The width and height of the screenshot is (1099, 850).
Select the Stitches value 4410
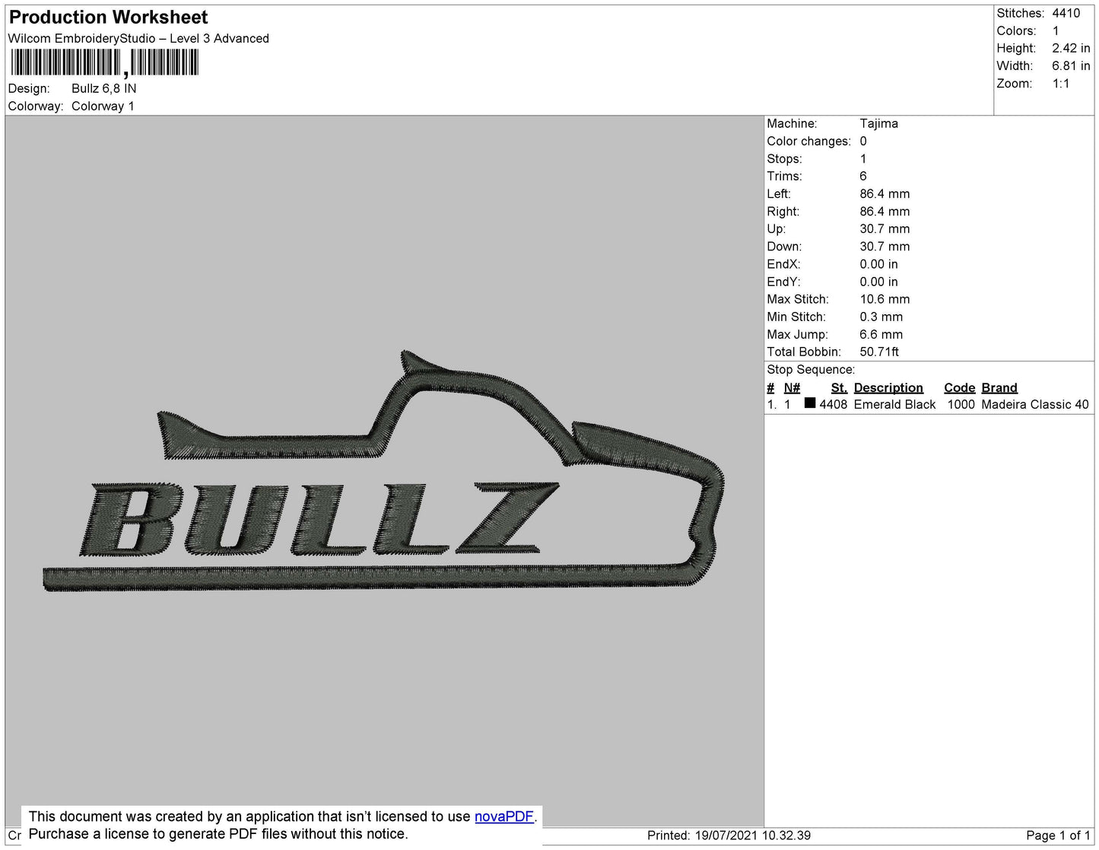pyautogui.click(x=1066, y=13)
